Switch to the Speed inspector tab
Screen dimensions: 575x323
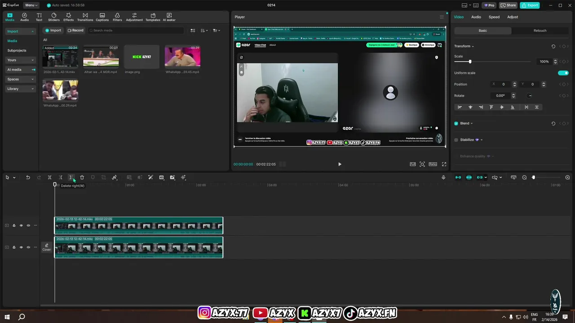(x=494, y=17)
